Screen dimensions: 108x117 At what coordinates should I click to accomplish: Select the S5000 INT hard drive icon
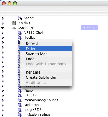[x=13, y=28]
